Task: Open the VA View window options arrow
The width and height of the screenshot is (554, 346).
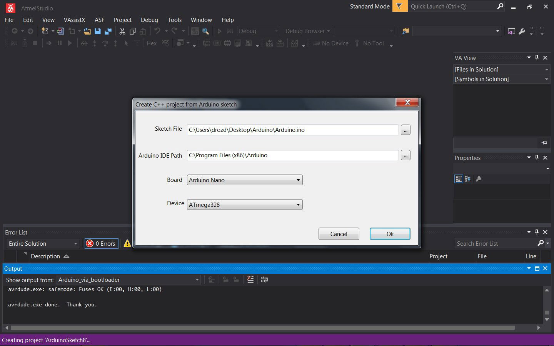Action: [529, 58]
